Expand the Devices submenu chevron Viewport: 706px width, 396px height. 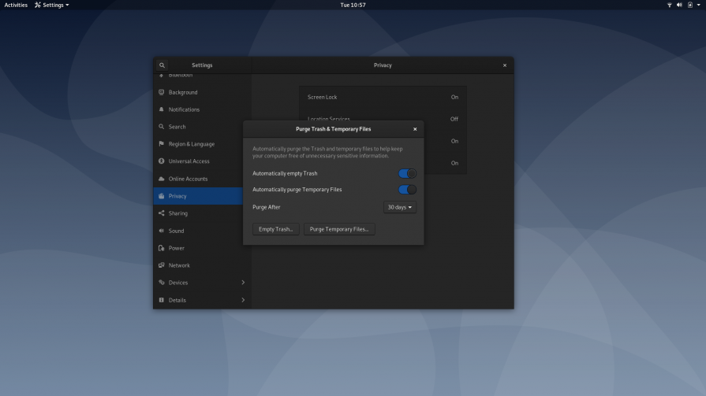coord(243,283)
